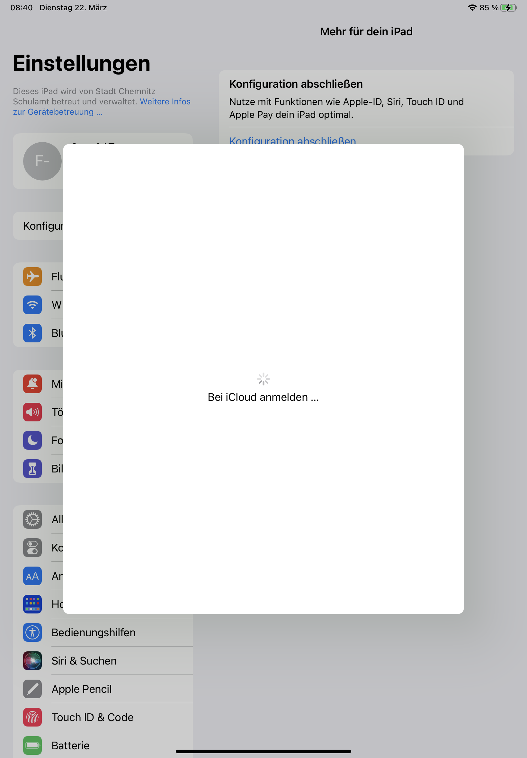This screenshot has height=758, width=527.
Task: Open the Home-Bildschirm grid icon
Action: 32,604
